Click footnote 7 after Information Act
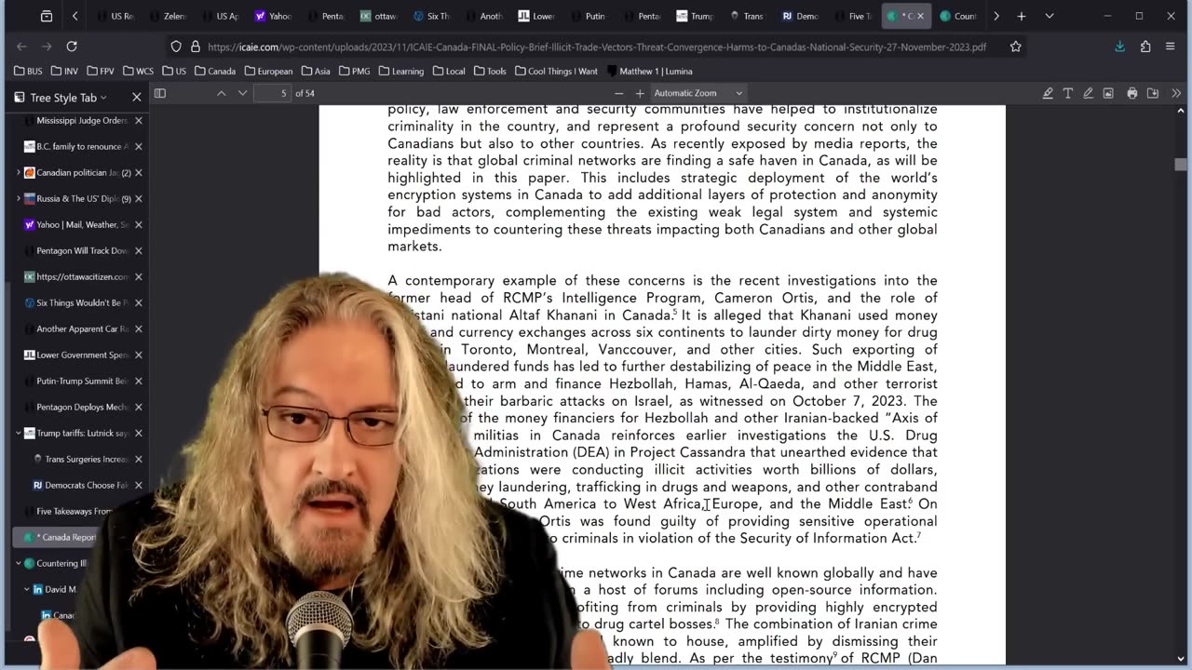 tap(918, 536)
